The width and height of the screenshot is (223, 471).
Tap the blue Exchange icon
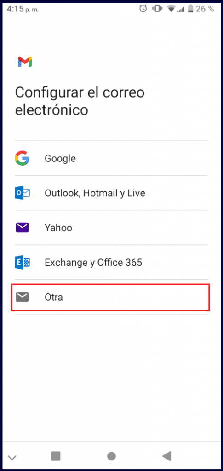coord(22,262)
